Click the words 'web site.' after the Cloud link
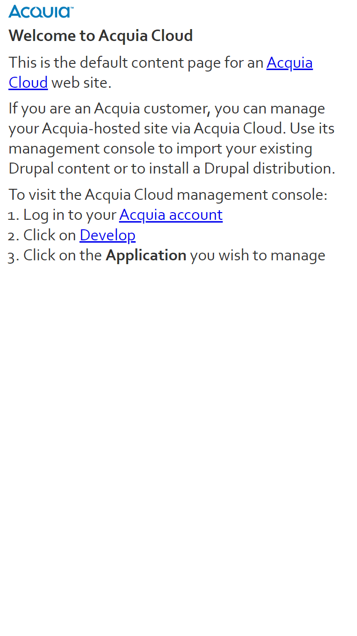The height and width of the screenshot is (636, 357). (81, 82)
